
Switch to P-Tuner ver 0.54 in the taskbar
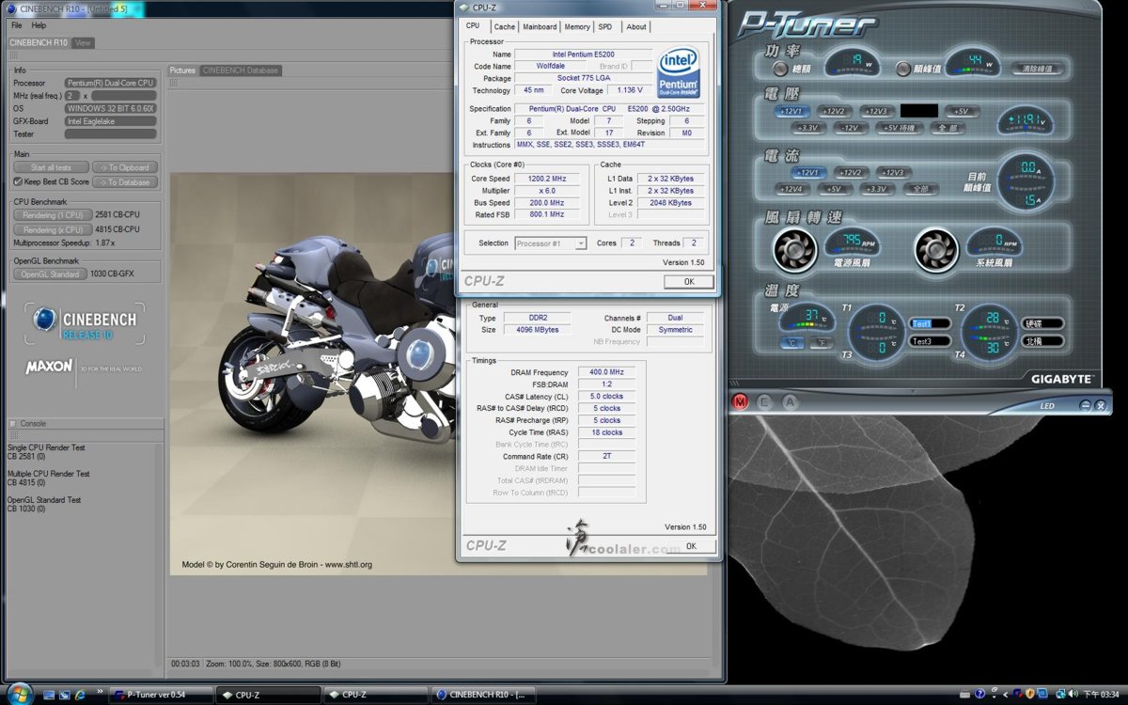160,695
